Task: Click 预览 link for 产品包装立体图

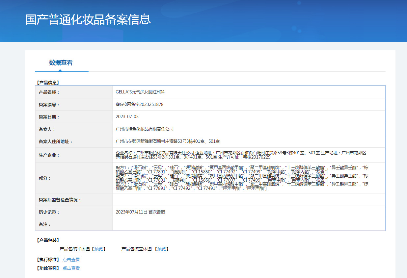Action: pyautogui.click(x=161, y=249)
